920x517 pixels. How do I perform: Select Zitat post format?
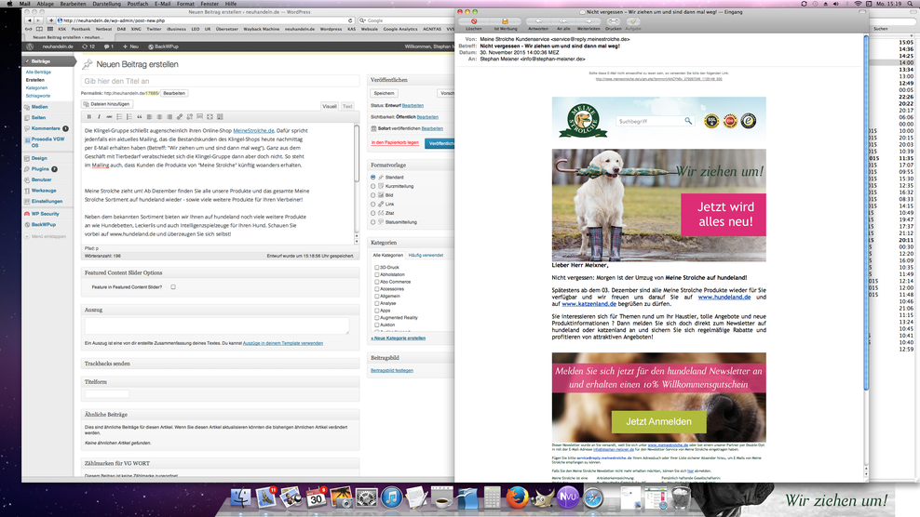373,213
